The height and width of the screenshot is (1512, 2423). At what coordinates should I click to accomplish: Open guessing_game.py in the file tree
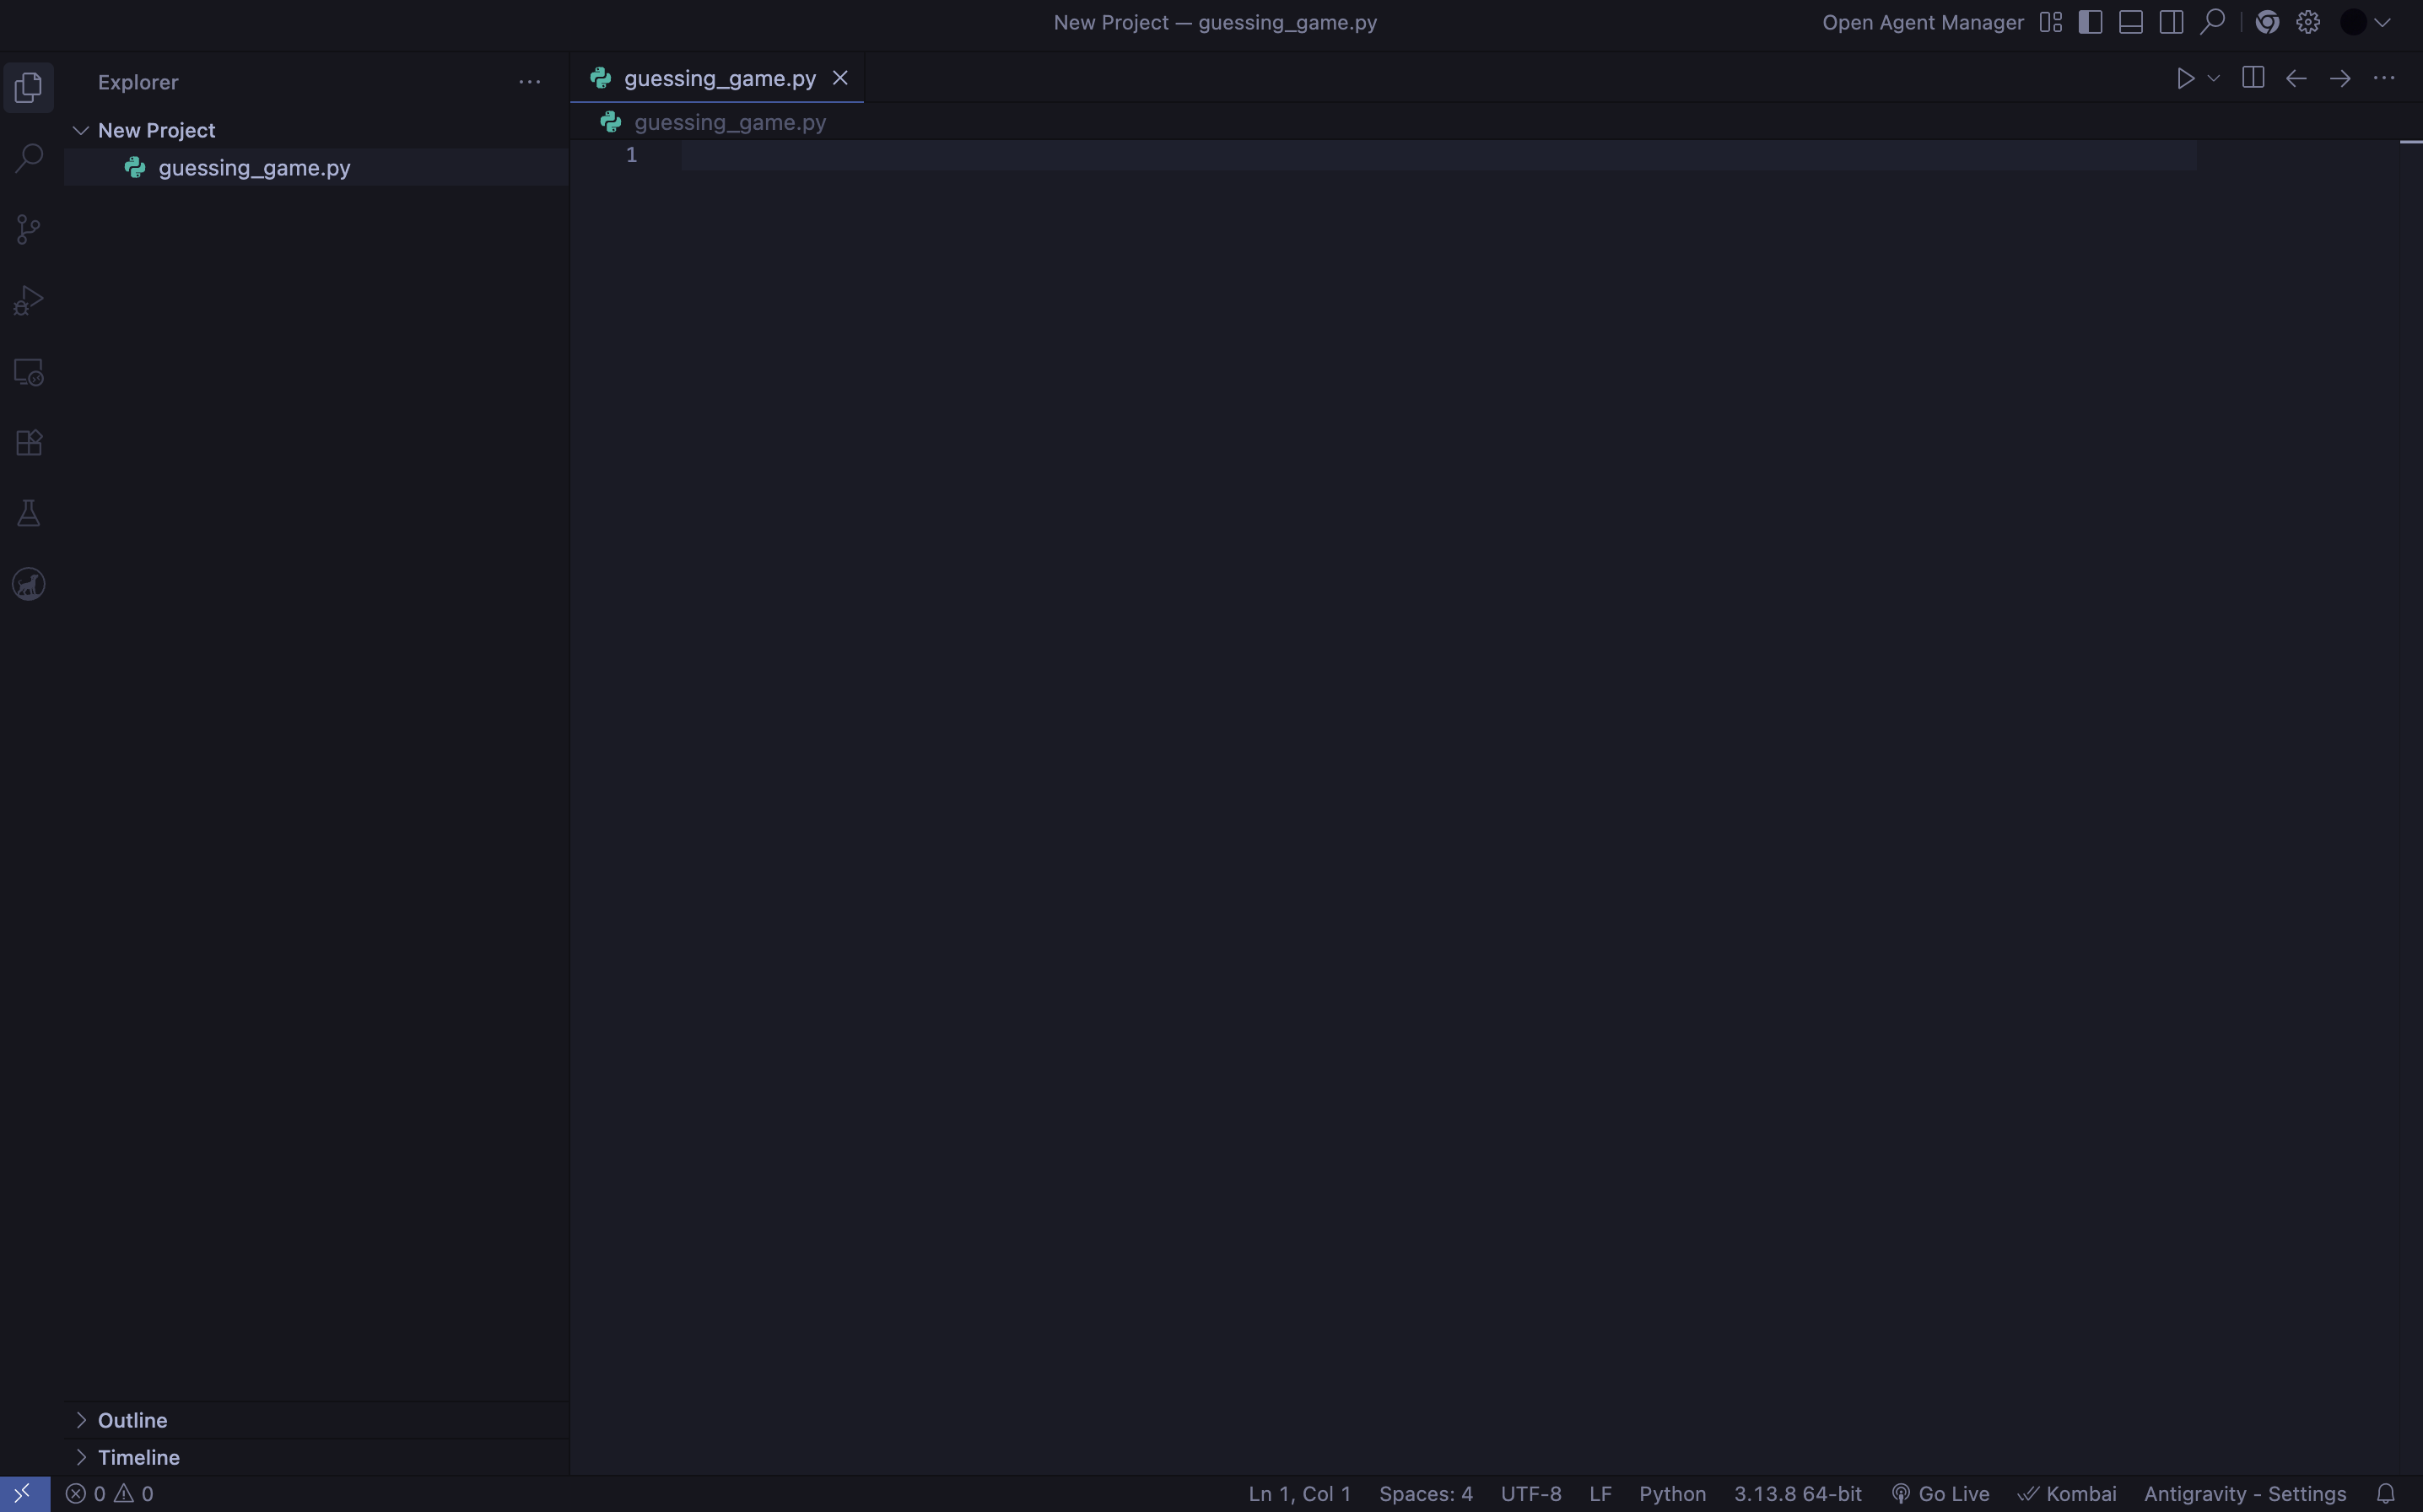(254, 167)
